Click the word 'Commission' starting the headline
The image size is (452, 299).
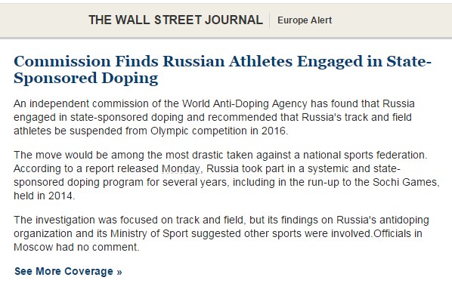click(62, 62)
